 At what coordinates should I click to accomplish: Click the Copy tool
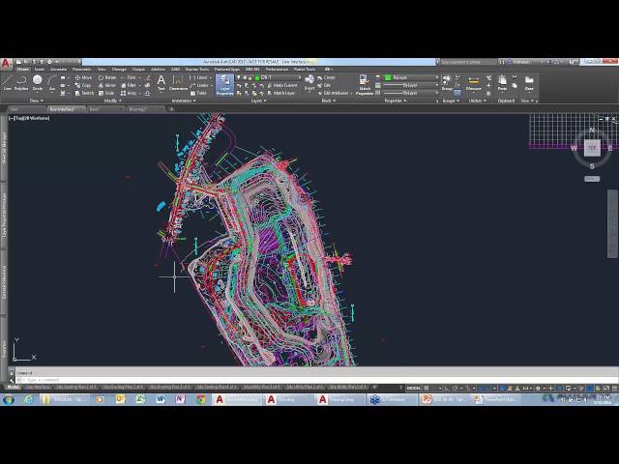tap(83, 85)
